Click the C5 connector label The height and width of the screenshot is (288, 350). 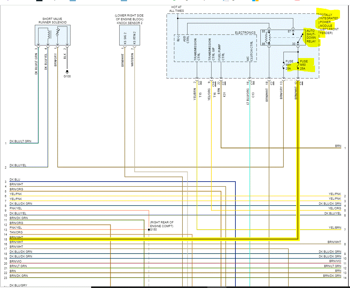point(301,83)
